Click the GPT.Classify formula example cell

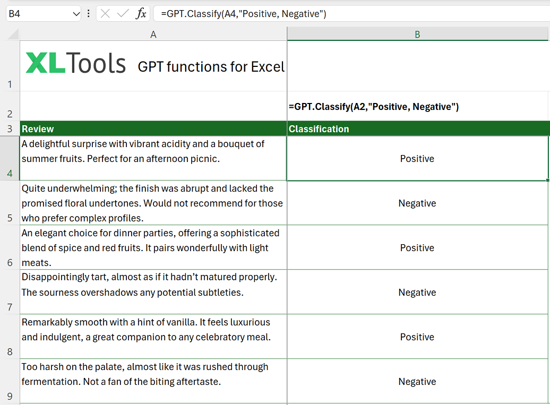tap(417, 106)
